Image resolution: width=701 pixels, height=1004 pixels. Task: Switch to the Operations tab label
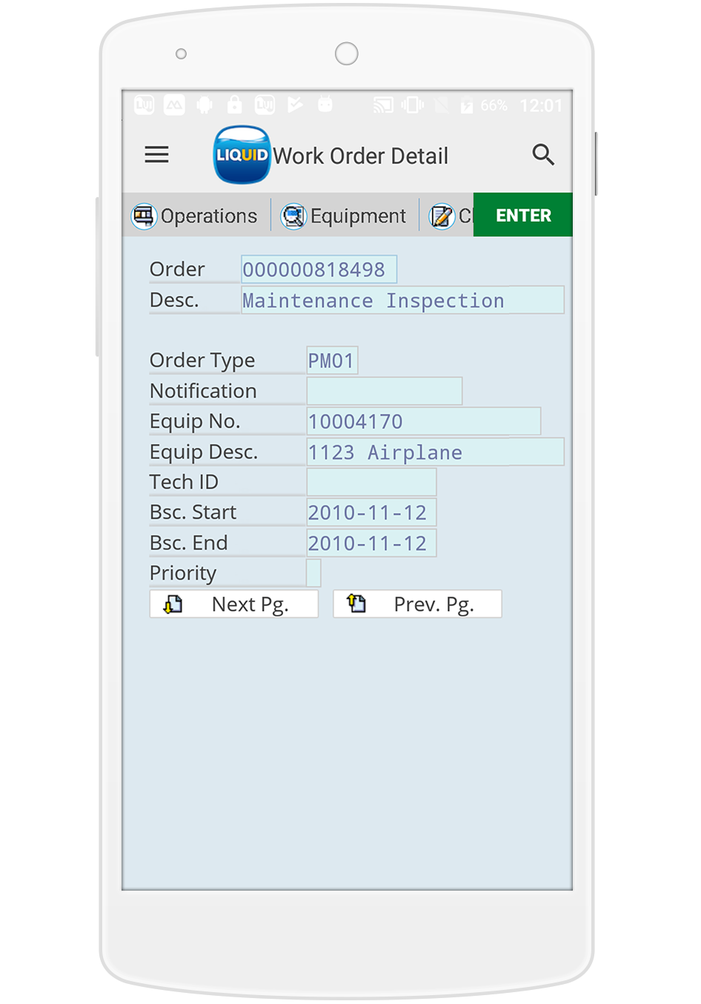209,216
